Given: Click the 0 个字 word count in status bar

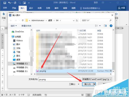Looking at the screenshot, I should [x=21, y=95].
